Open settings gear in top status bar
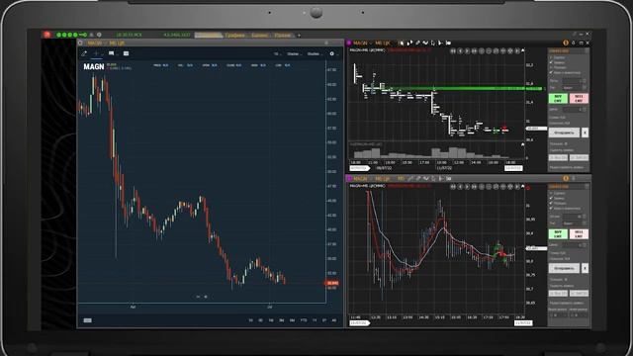 [x=99, y=35]
